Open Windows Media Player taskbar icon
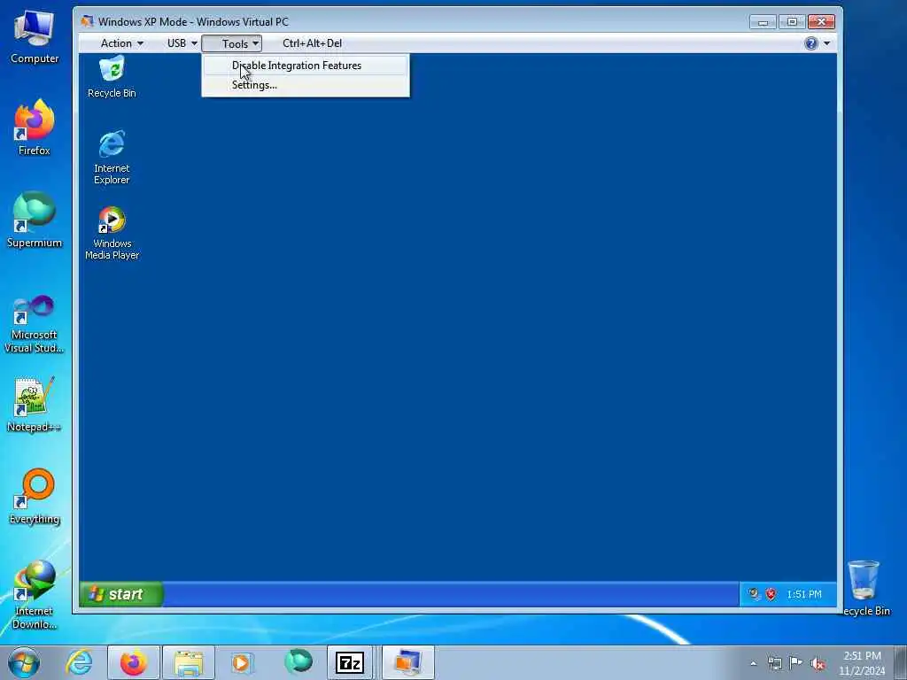The image size is (907, 680). tap(241, 662)
